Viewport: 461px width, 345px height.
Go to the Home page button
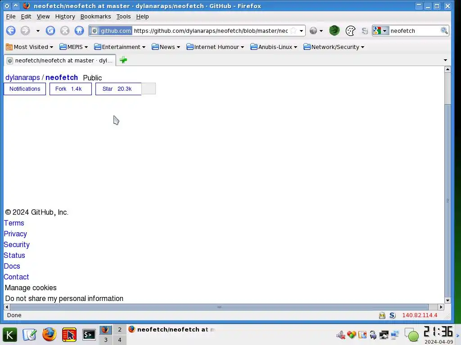pos(79,31)
